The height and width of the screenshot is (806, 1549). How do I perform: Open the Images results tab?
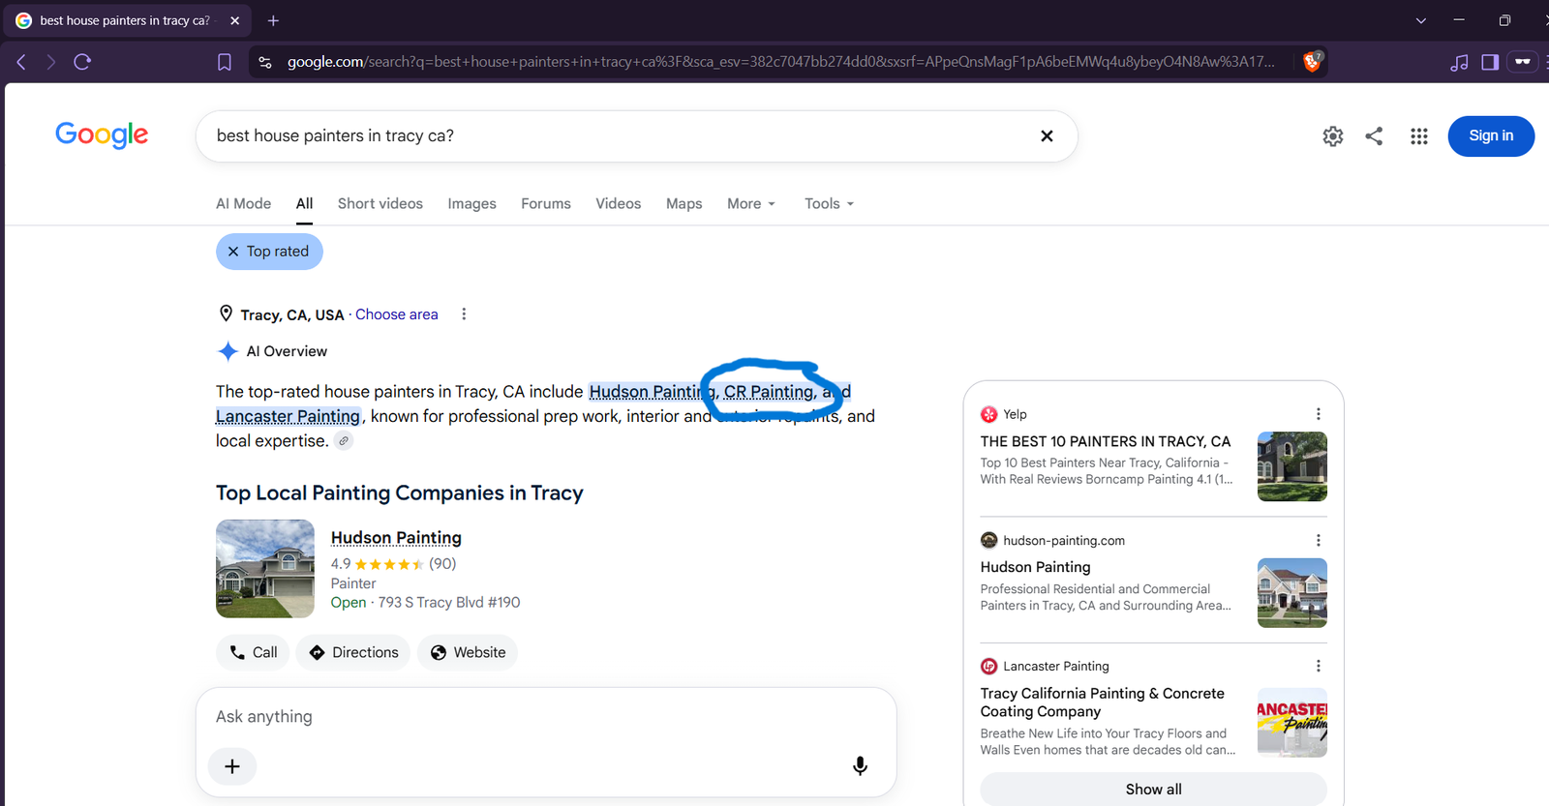pyautogui.click(x=471, y=204)
